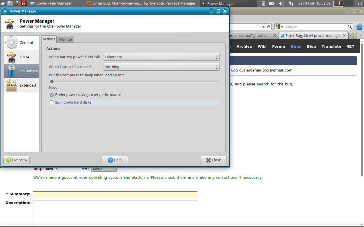This screenshot has height=227, width=364.
Task: Click the mail envelope icon in tray
Action: coord(272,3)
